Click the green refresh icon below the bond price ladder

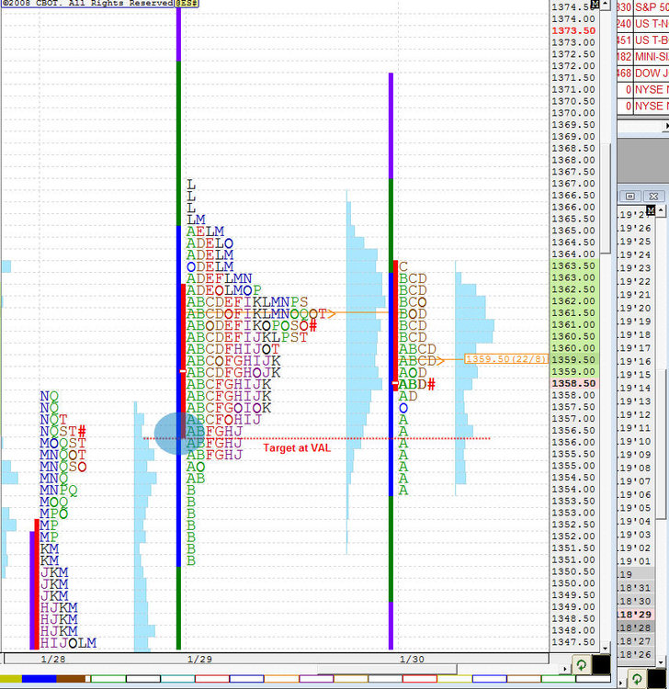click(x=637, y=678)
